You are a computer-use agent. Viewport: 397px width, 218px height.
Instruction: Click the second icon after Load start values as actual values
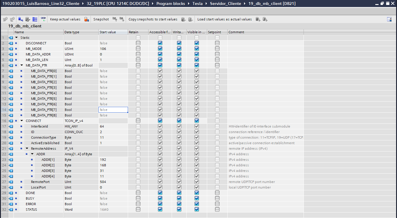point(265,19)
